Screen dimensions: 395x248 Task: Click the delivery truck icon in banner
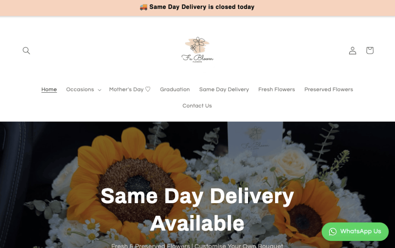point(143,7)
